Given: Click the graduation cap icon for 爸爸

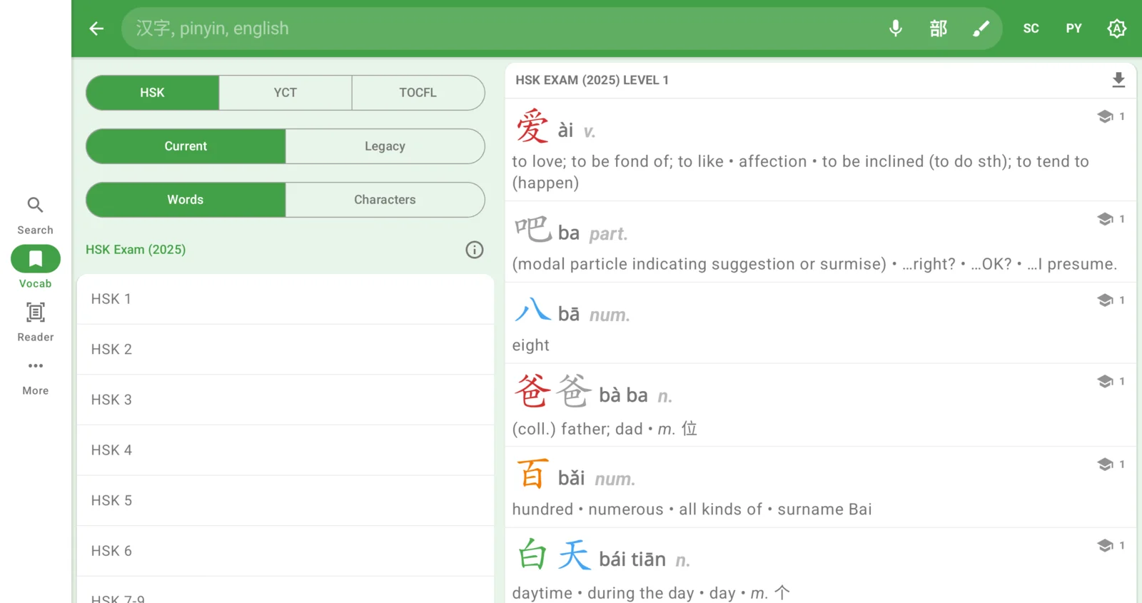Looking at the screenshot, I should [1105, 382].
